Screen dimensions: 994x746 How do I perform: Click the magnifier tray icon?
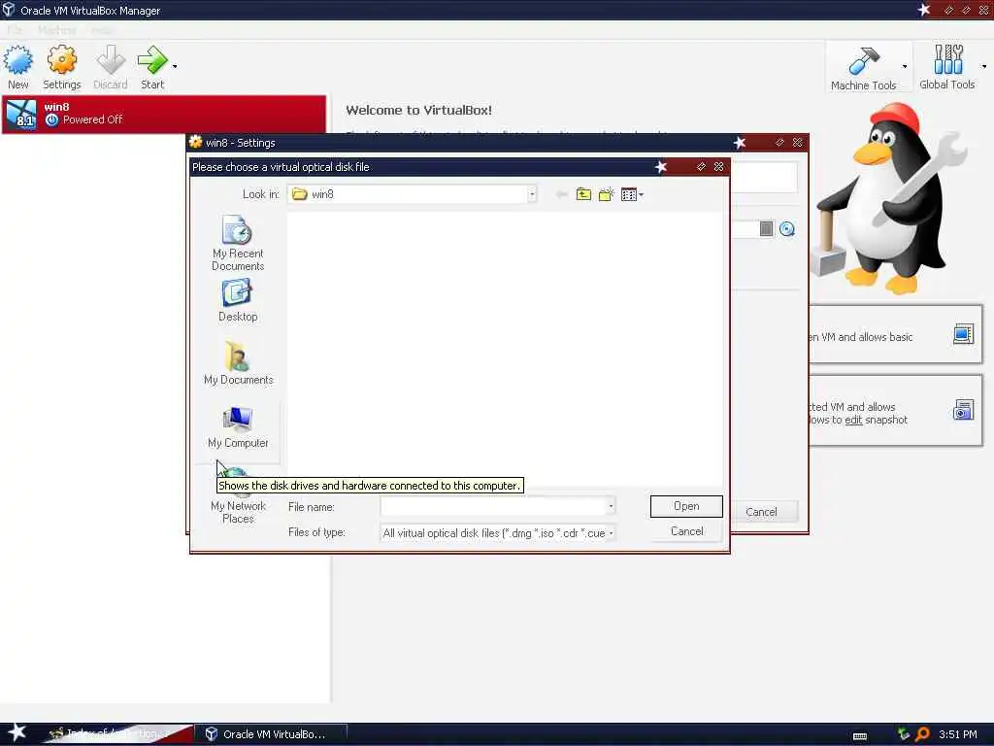(922, 734)
